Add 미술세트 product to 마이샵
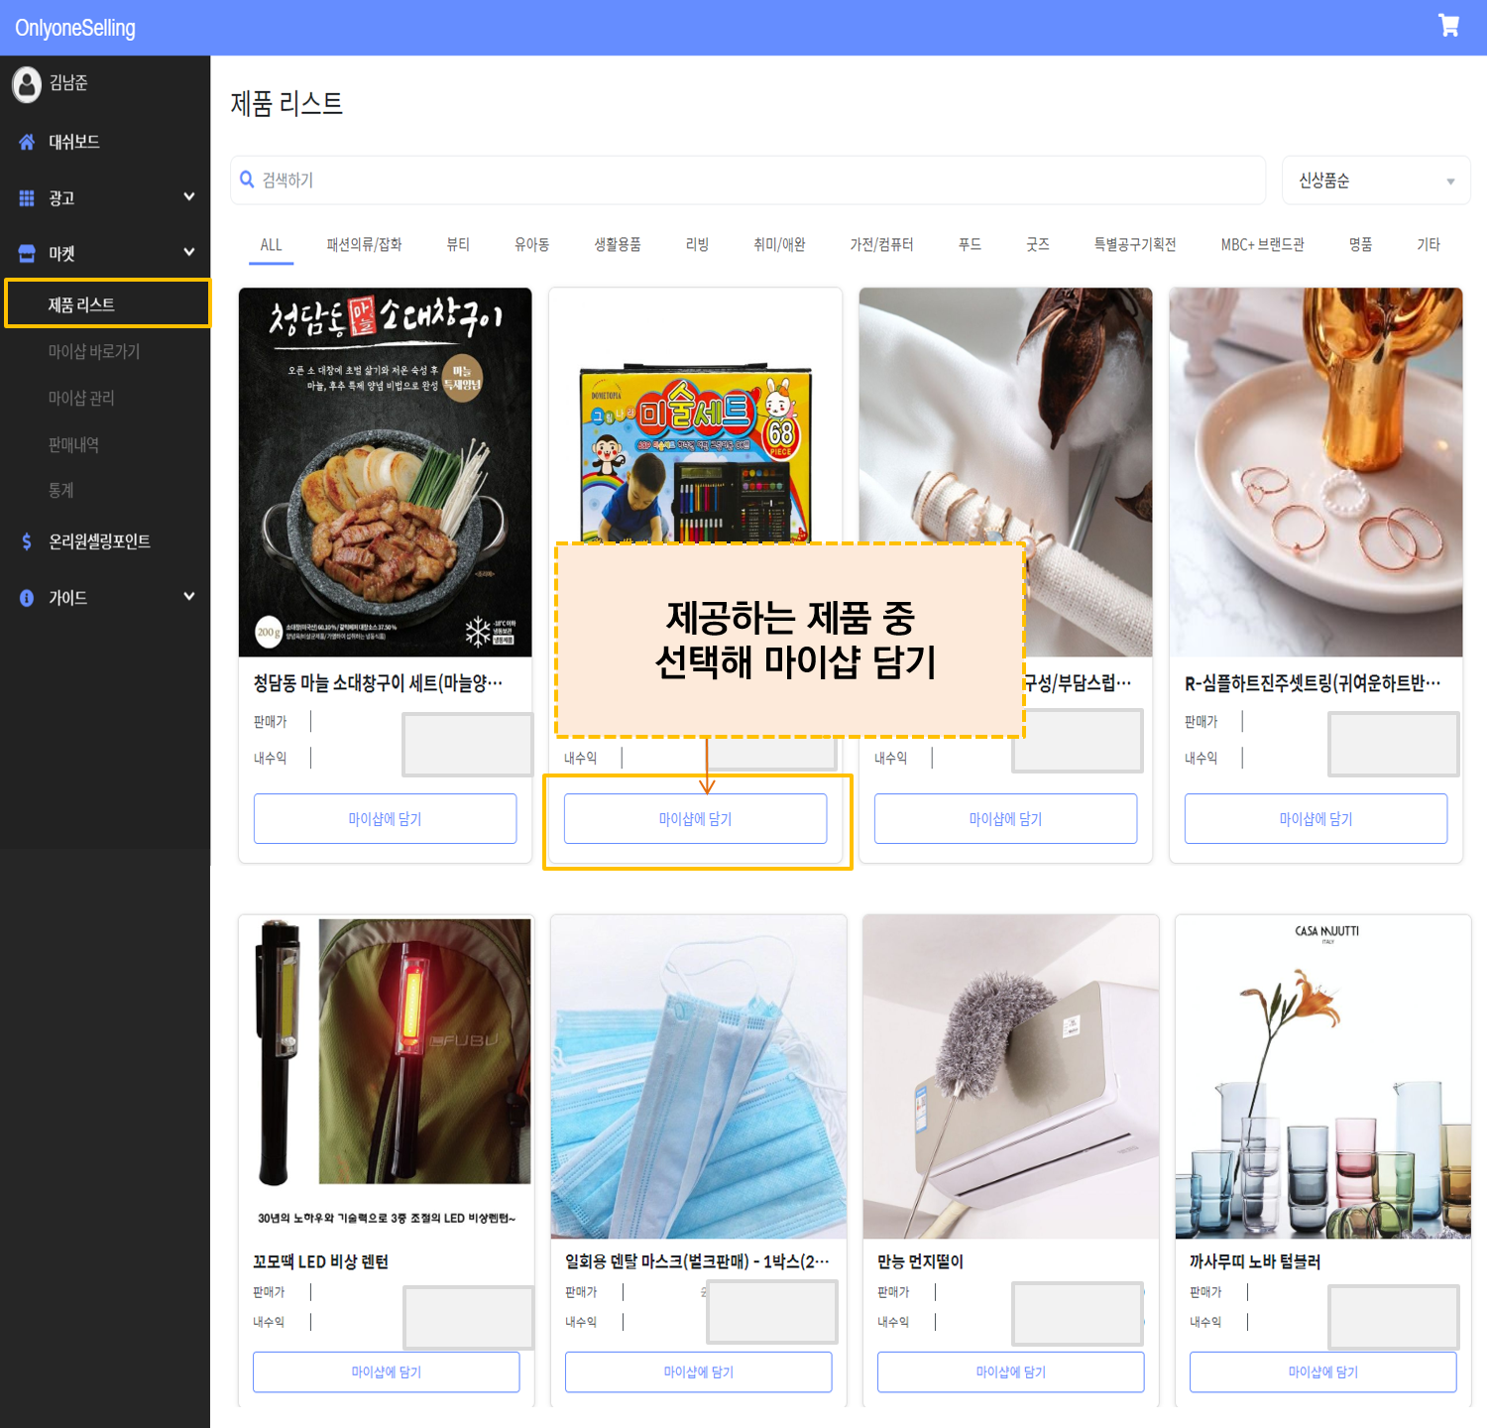This screenshot has height=1428, width=1489. (x=695, y=819)
